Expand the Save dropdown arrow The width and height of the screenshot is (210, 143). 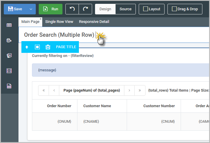(x=31, y=9)
